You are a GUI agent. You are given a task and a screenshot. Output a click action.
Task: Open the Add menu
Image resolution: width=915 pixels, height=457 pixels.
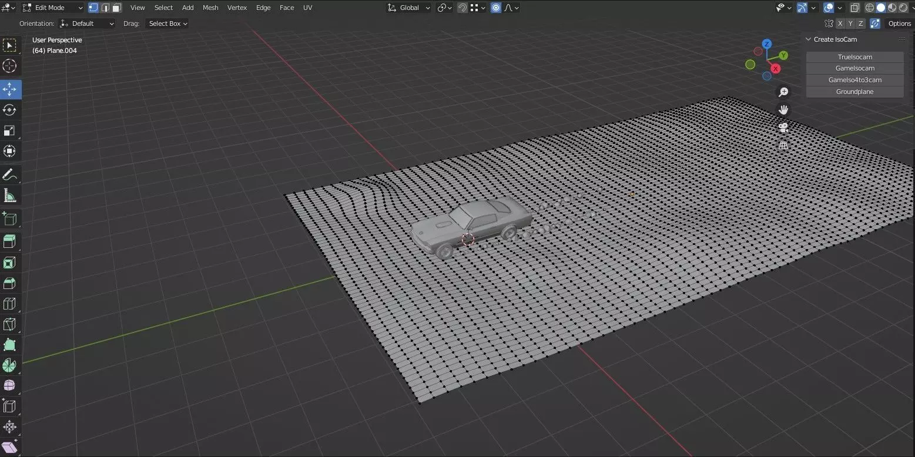click(x=187, y=8)
